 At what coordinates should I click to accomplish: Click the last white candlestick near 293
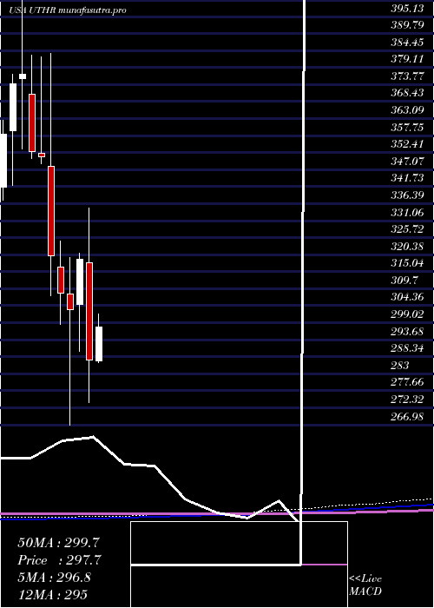click(x=99, y=344)
